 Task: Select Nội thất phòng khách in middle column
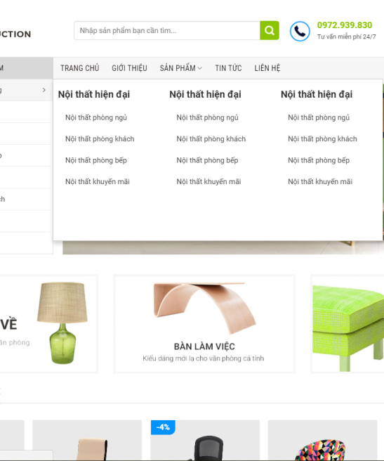[211, 138]
